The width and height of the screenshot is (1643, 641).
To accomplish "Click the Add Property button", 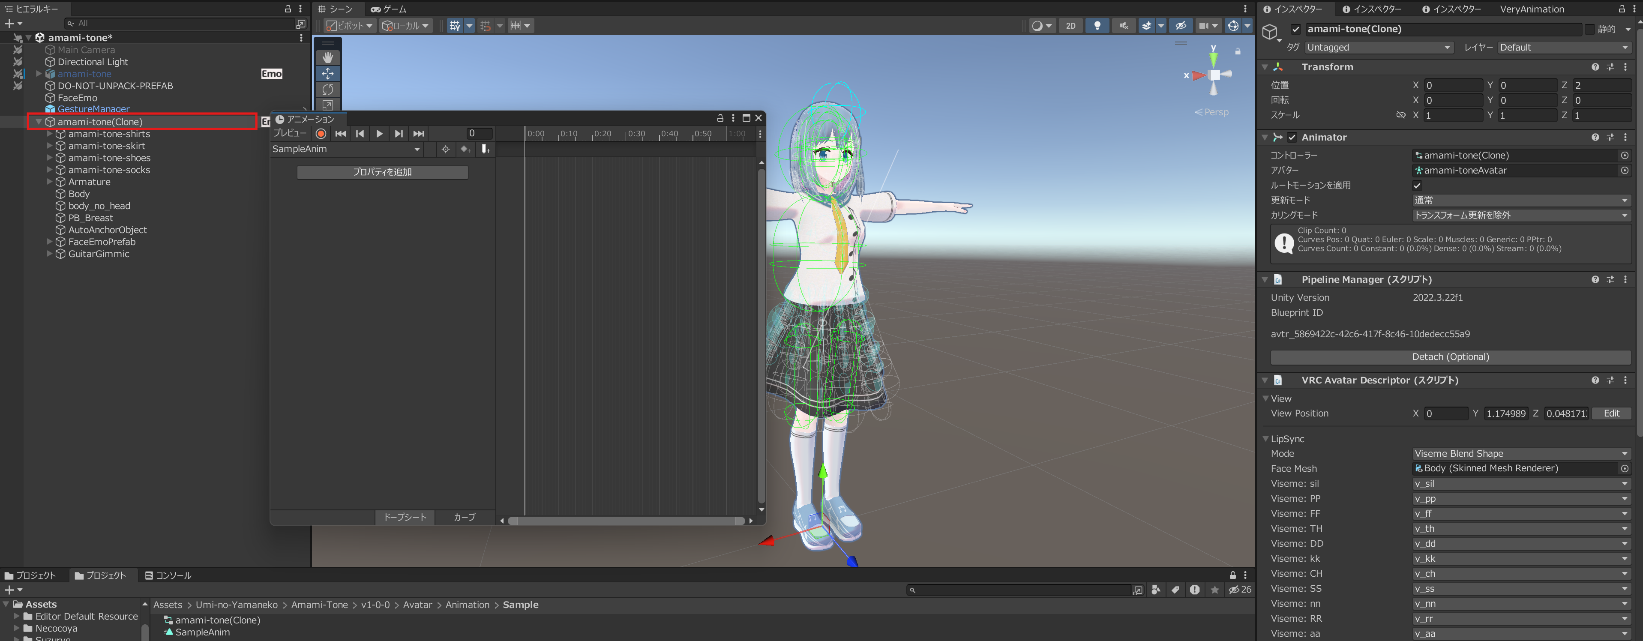I will point(382,172).
